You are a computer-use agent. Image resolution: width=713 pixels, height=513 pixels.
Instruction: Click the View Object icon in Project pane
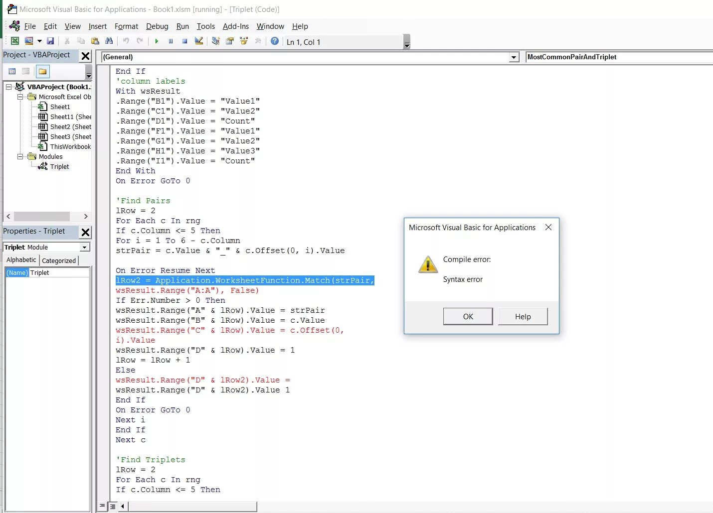[x=26, y=71]
